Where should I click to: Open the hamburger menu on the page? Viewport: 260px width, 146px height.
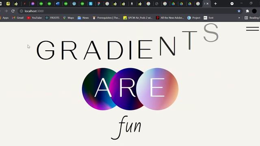pos(253,29)
